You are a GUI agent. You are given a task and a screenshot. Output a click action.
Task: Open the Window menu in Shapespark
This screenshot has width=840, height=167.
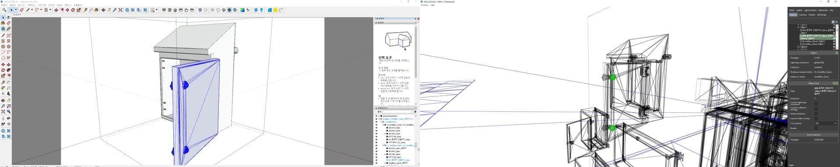425,5
